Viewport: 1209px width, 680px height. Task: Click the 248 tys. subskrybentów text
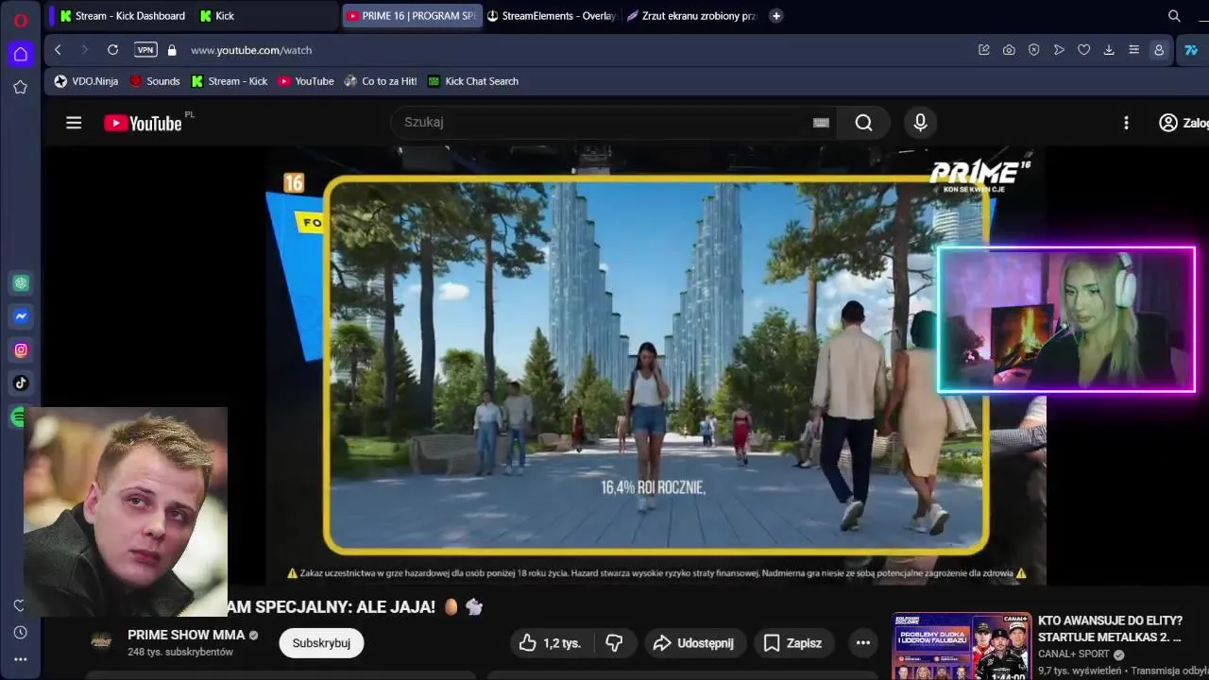pyautogui.click(x=180, y=652)
